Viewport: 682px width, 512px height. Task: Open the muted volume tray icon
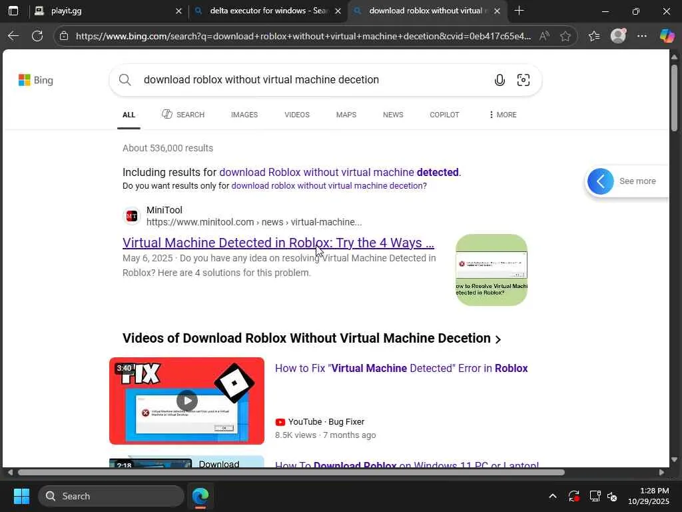613,496
